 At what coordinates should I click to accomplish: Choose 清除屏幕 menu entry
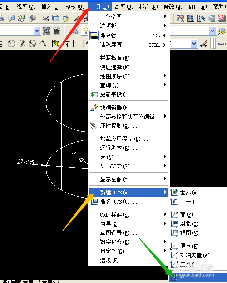(129, 45)
